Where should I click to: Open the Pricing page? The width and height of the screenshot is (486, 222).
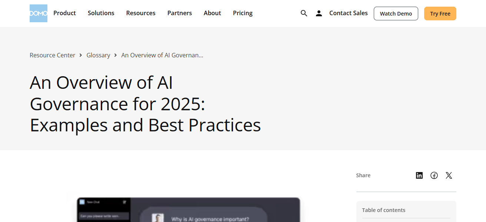click(x=243, y=13)
